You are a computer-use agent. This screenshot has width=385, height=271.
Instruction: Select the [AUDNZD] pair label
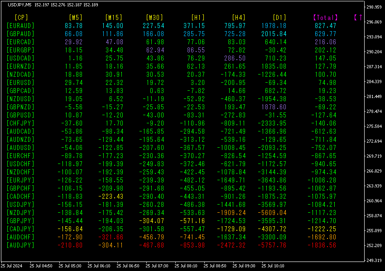coord(20,140)
